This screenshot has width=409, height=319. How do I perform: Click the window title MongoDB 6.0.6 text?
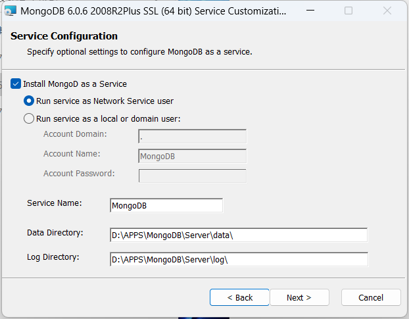pyautogui.click(x=153, y=11)
